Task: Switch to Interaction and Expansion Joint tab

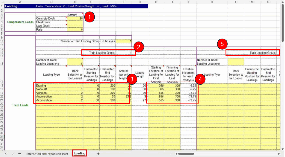Action: pos(47,154)
